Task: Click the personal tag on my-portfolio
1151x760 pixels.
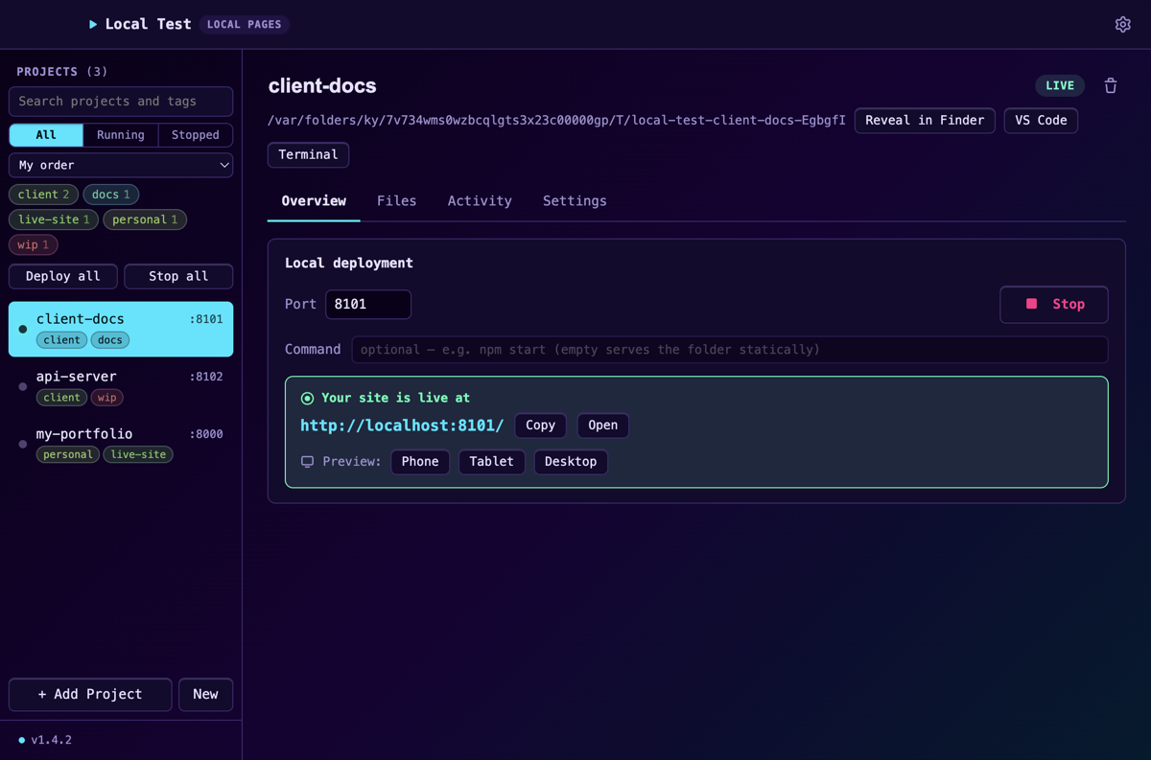Action: (x=68, y=455)
